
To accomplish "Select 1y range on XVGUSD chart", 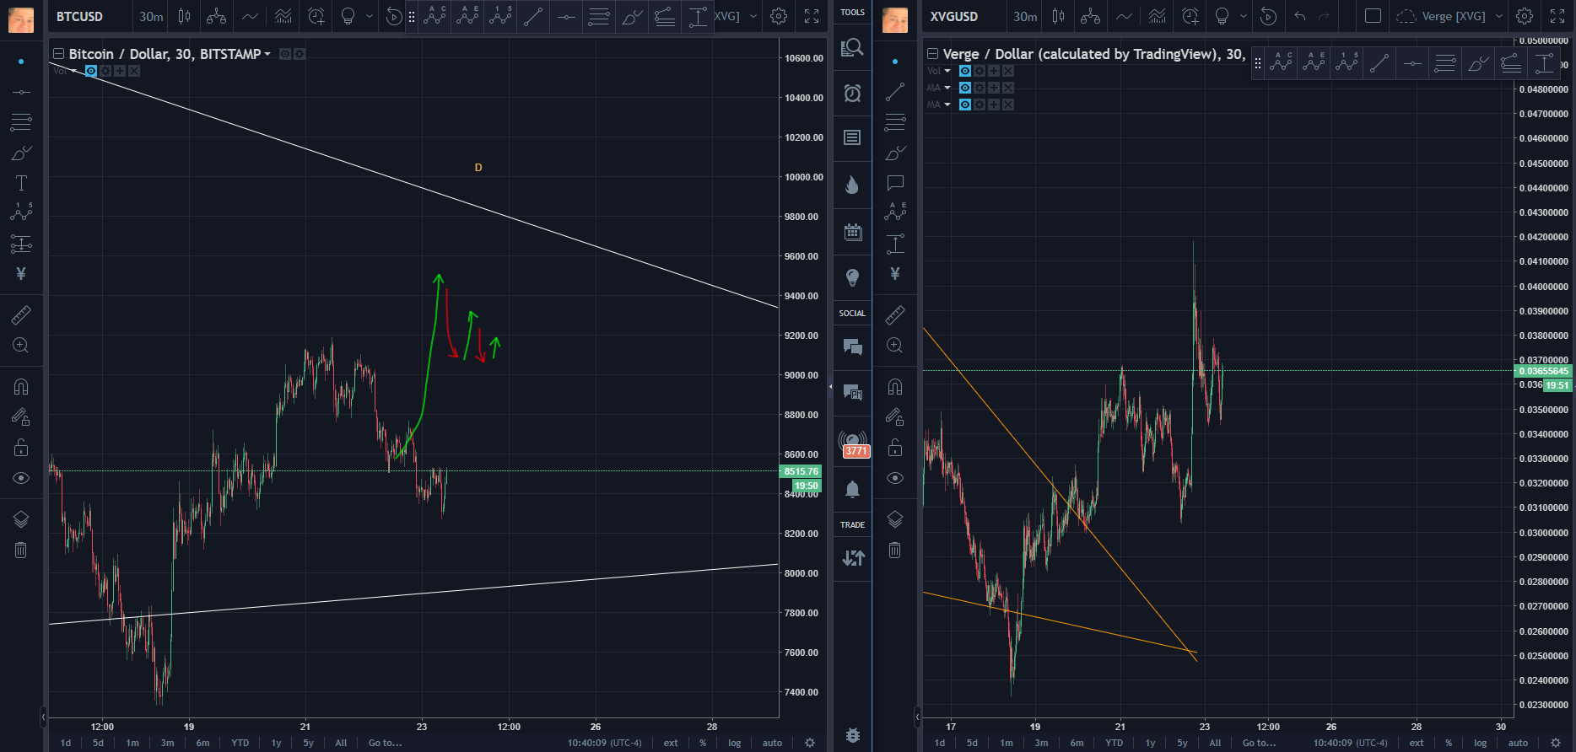I will (x=1150, y=743).
